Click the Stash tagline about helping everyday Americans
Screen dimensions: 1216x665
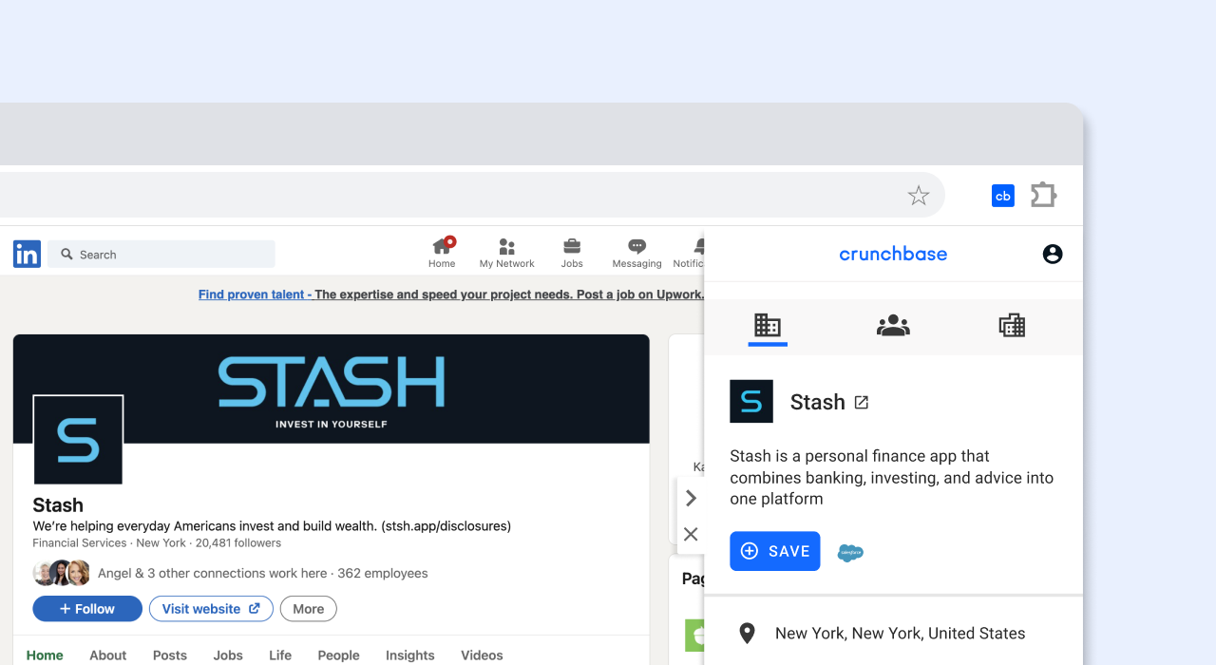(272, 525)
